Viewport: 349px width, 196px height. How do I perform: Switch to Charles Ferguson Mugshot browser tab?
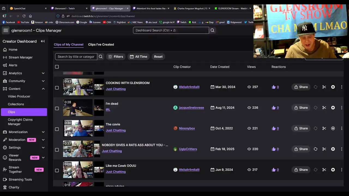point(192,8)
